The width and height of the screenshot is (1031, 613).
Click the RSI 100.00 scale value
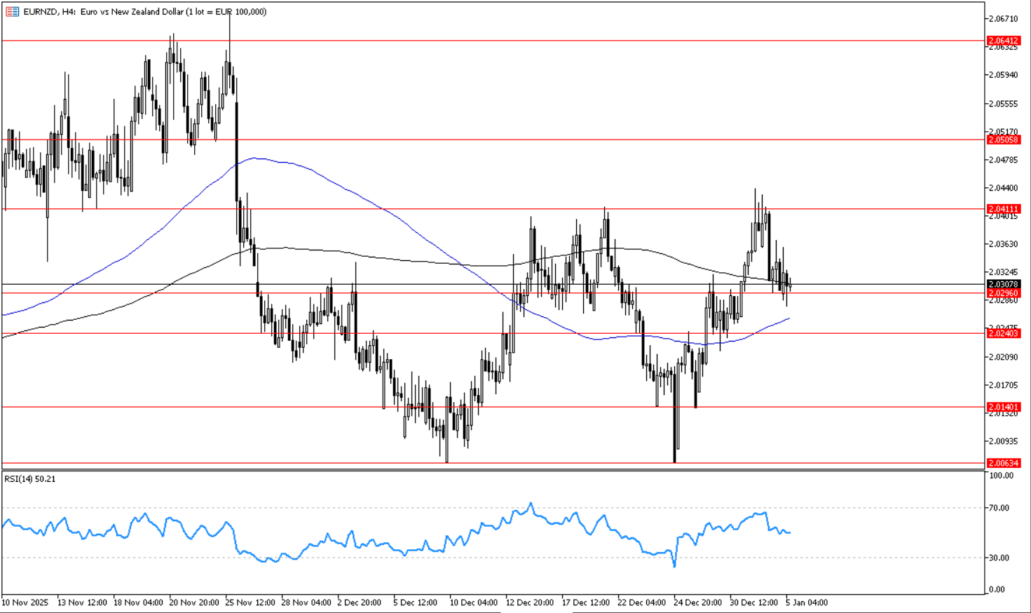pyautogui.click(x=1000, y=476)
